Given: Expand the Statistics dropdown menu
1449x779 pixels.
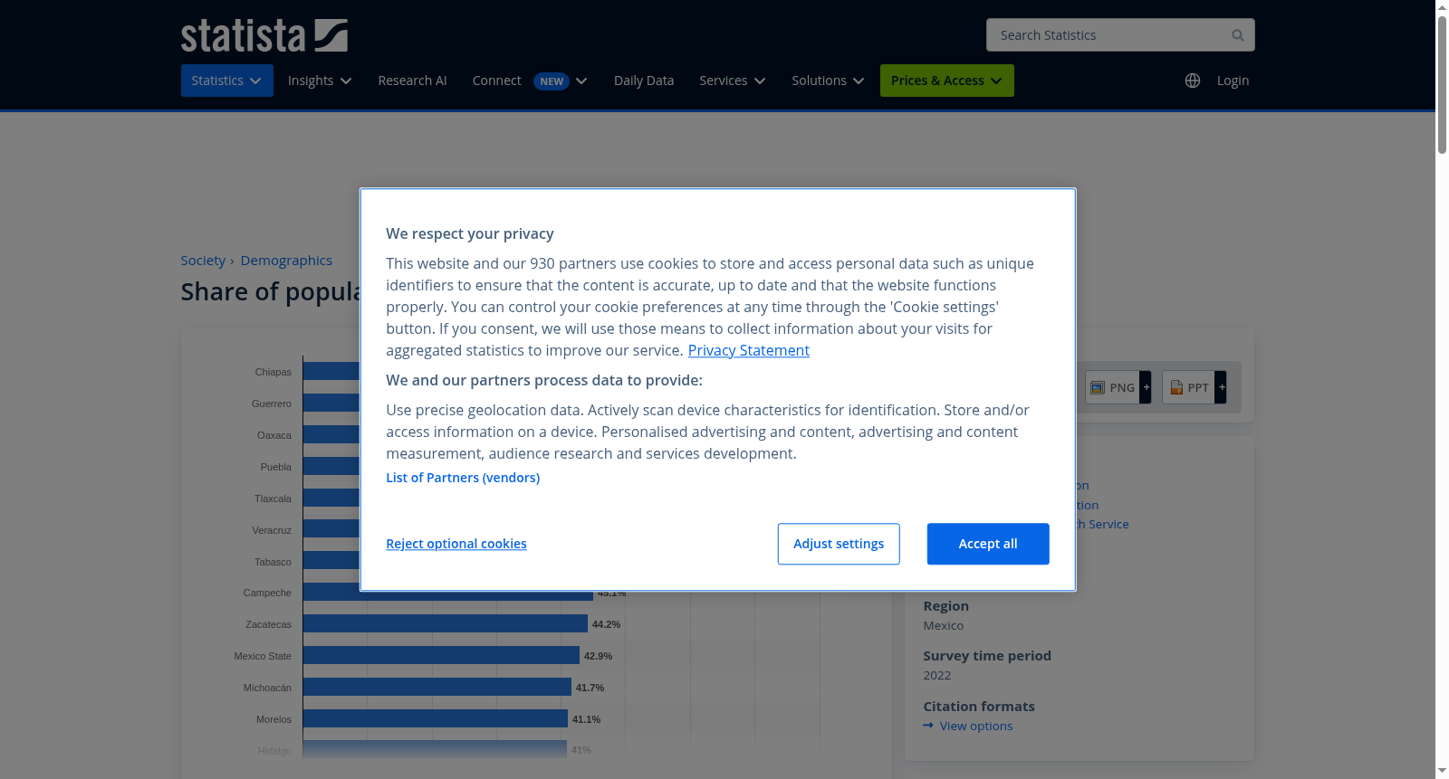Looking at the screenshot, I should coord(227,81).
